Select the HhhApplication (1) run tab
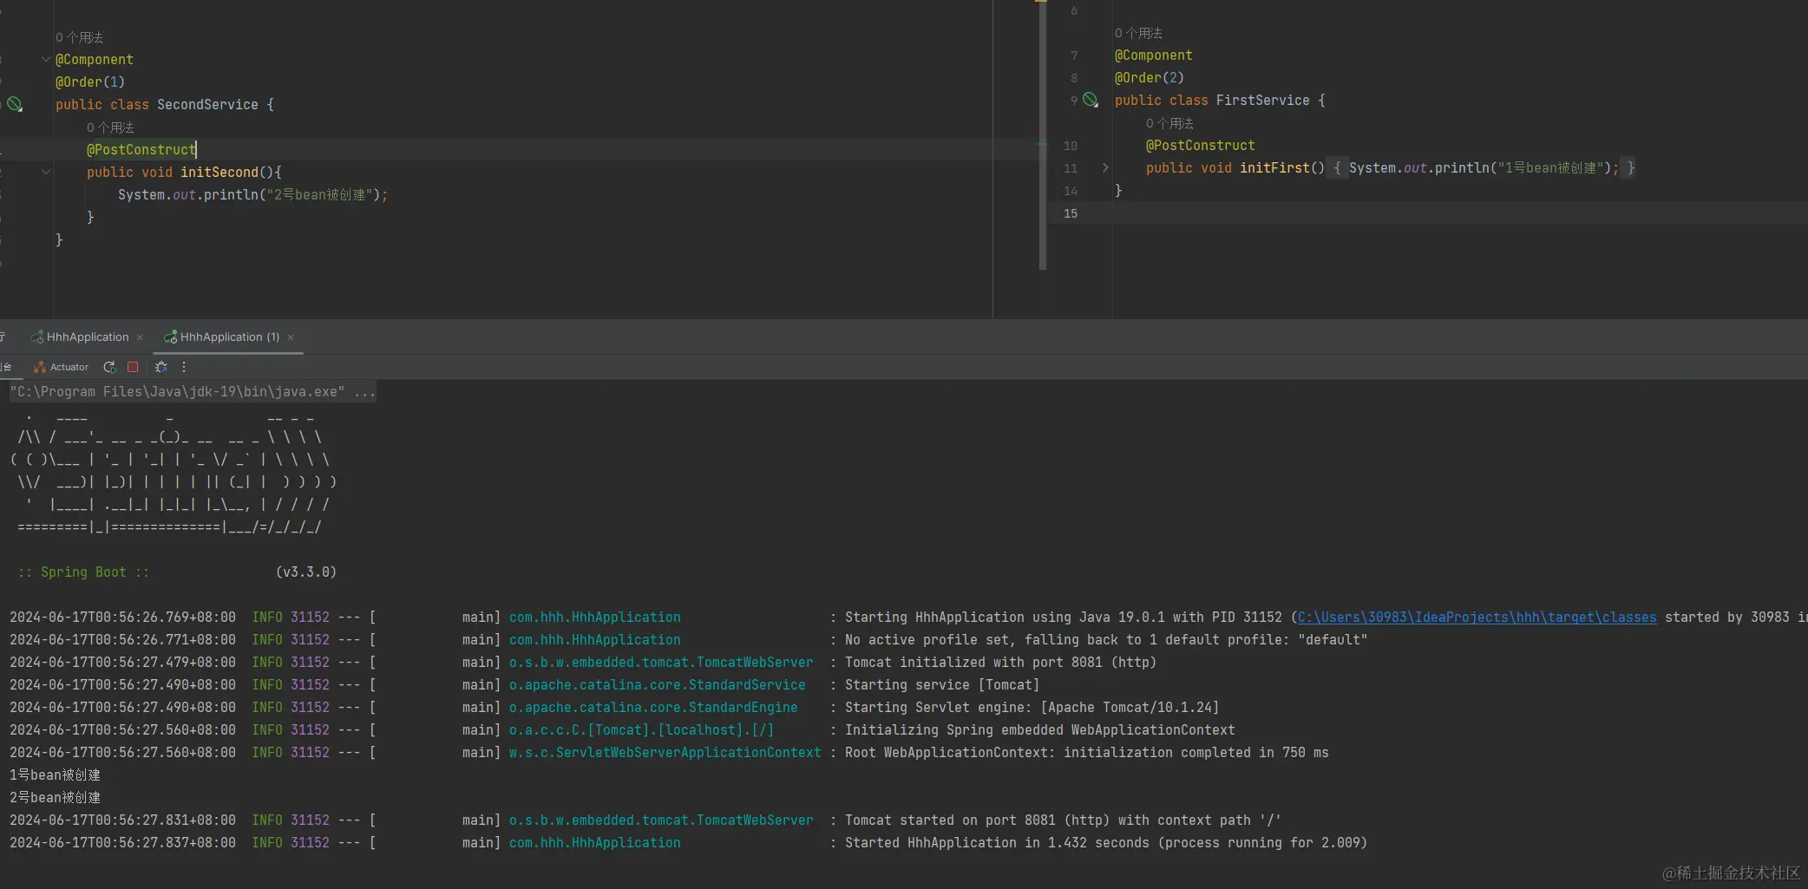1808x889 pixels. coord(229,337)
